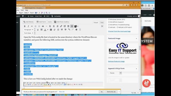The width and height of the screenshot is (171, 96).
Task: Open the GoDaddy admin bar menu
Action: [x=56, y=16]
